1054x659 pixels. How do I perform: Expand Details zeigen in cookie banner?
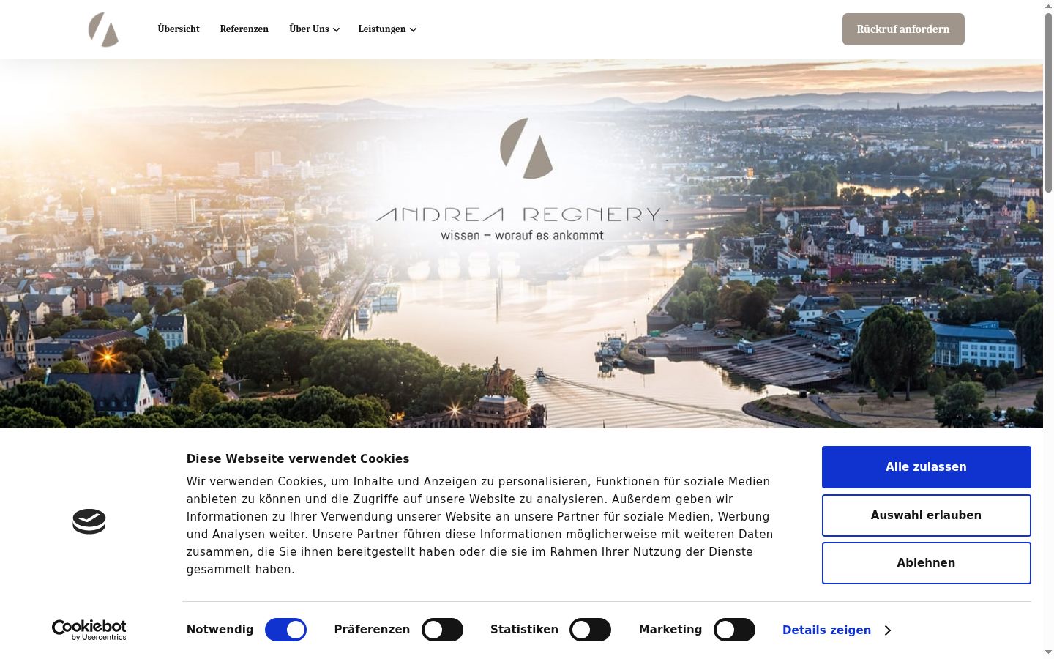(837, 630)
